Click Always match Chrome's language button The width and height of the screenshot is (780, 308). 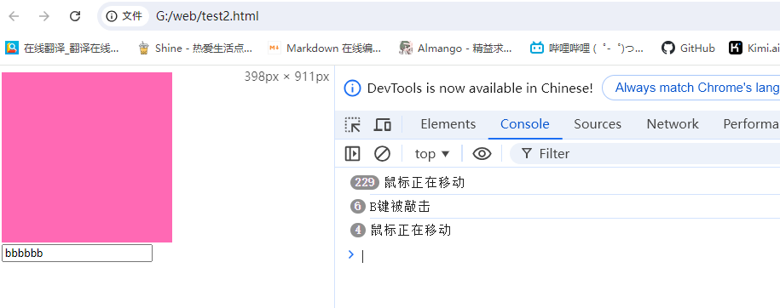pyautogui.click(x=691, y=88)
